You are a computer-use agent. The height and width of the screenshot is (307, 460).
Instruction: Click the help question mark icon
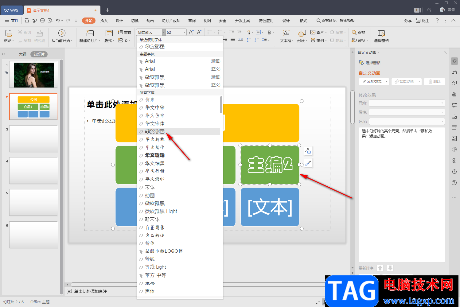(x=437, y=21)
